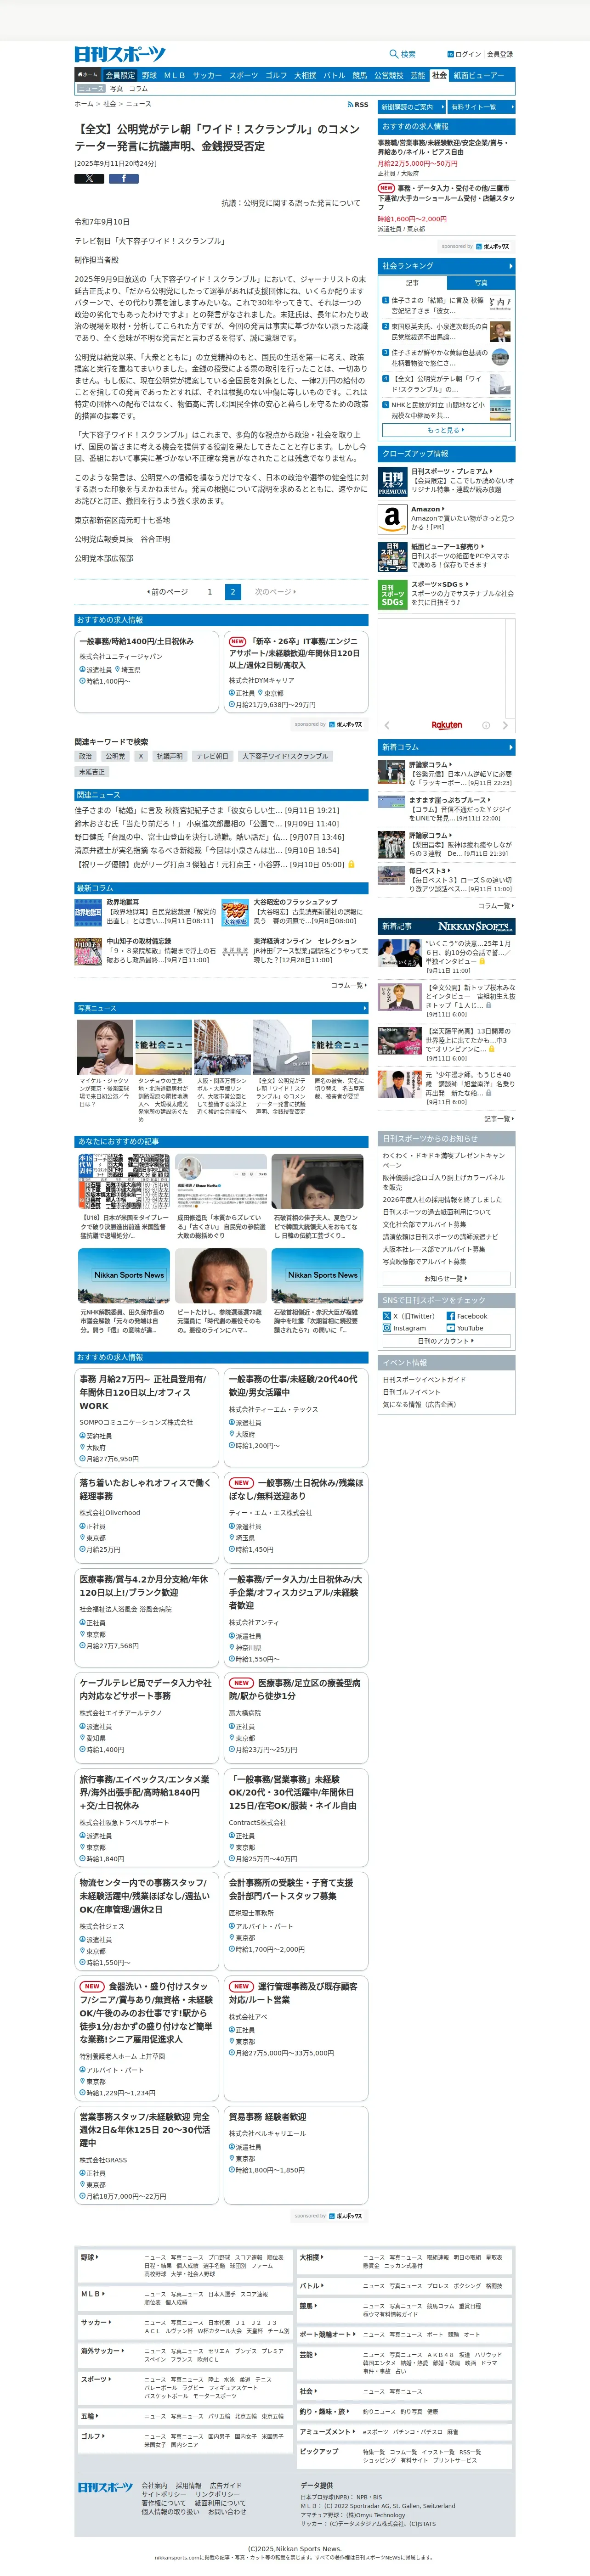Viewport: 590px width, 2576px height.
Task: Select the 記事 ranking tab
Action: pos(413,283)
